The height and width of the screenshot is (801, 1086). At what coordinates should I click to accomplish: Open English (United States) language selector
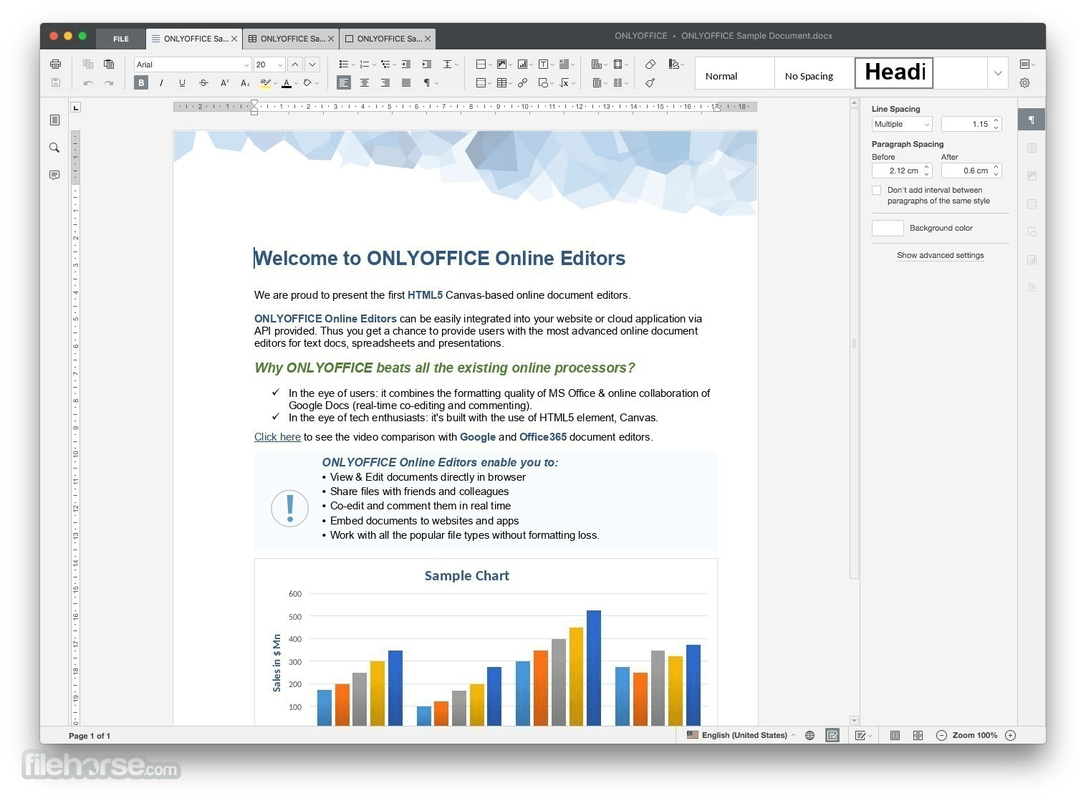[741, 736]
